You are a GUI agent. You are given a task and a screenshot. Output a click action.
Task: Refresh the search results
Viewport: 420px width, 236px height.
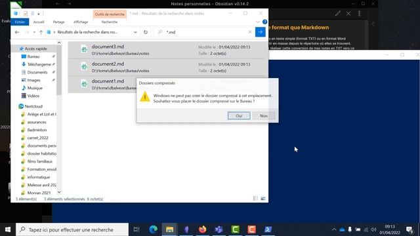[146, 32]
